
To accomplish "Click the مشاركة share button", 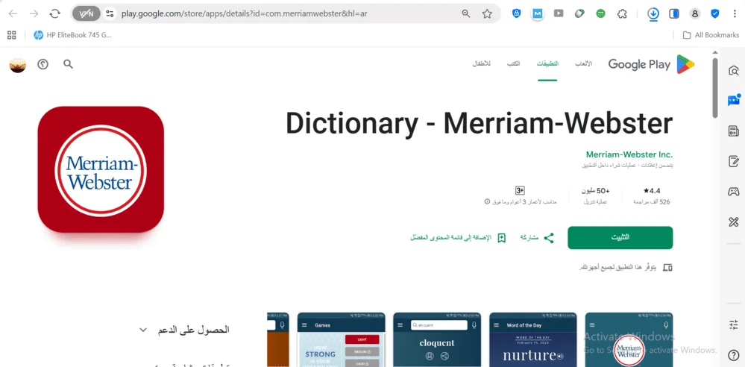I will 537,238.
